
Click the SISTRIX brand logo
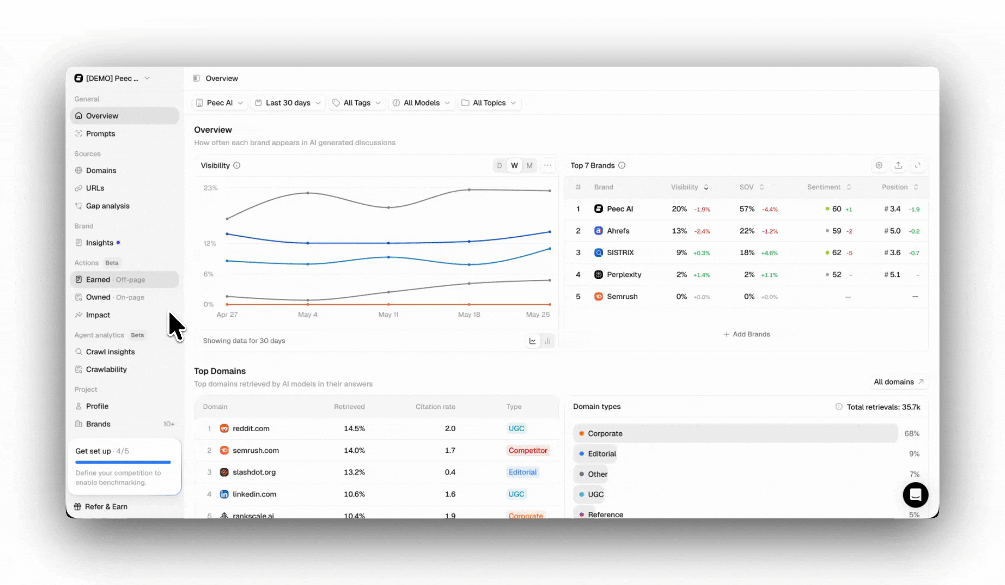[x=598, y=253]
